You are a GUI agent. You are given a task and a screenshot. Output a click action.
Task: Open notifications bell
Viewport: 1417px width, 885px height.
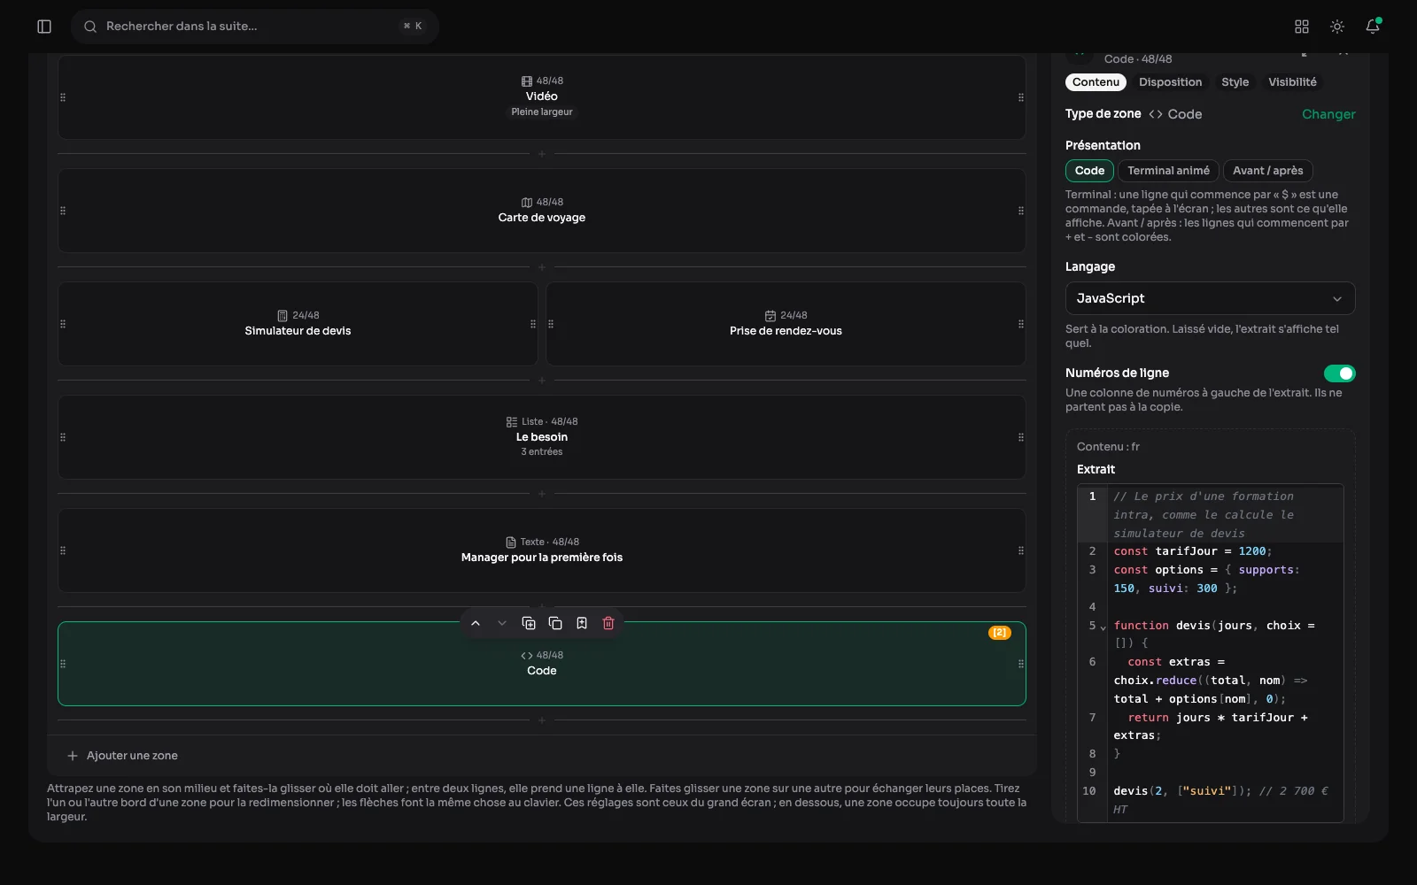pos(1373,27)
